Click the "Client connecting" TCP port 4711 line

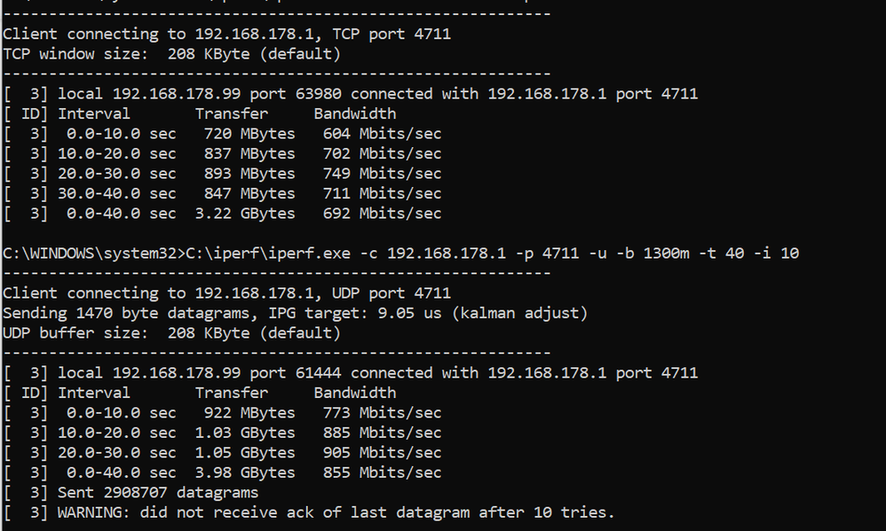226,34
